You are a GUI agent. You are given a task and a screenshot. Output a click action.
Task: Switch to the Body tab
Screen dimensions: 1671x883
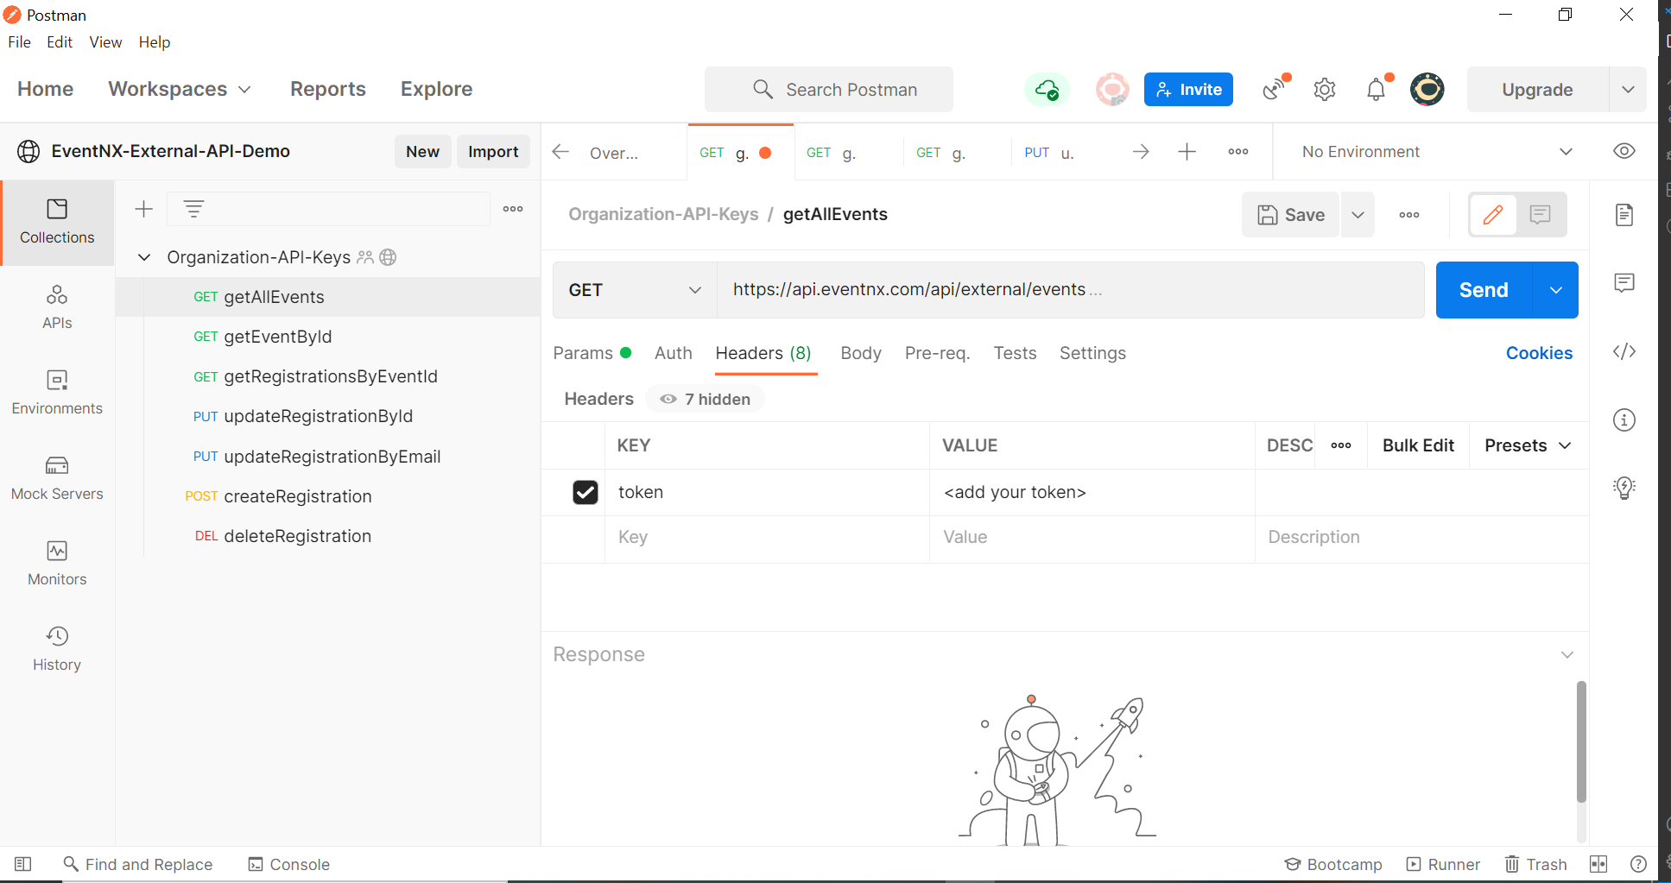pos(860,353)
